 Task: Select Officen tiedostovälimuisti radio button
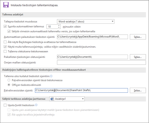coord(9,85)
